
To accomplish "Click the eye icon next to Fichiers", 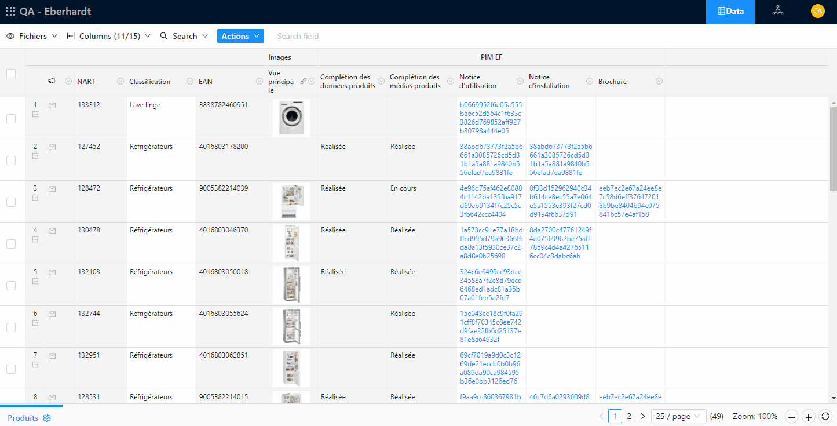I will tap(10, 36).
